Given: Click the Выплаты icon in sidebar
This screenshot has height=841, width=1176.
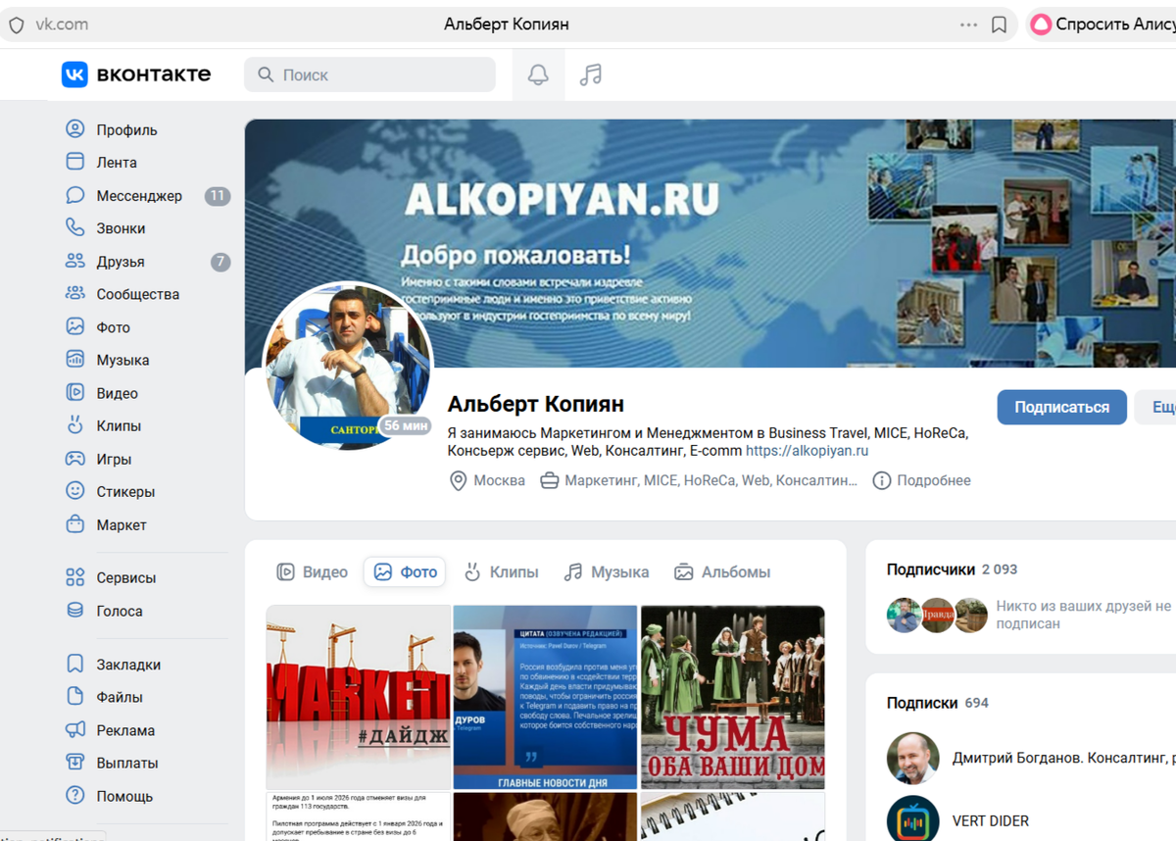Looking at the screenshot, I should click(x=75, y=763).
